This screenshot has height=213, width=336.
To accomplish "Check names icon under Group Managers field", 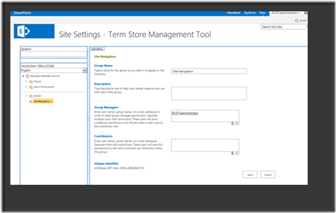I will [233, 124].
